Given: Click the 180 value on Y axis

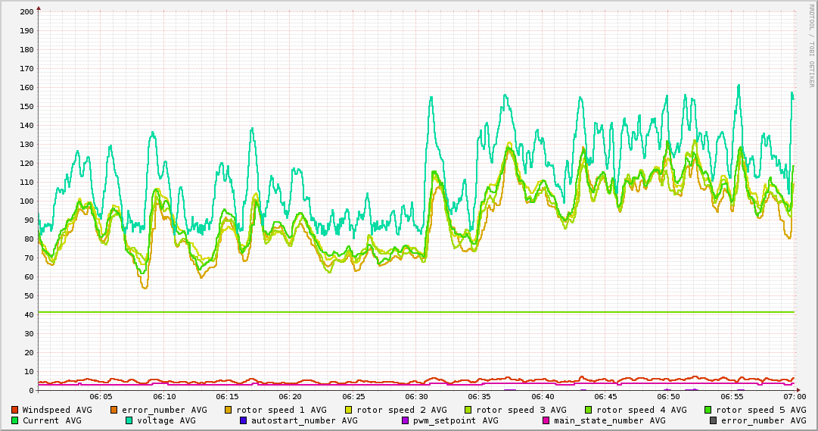Looking at the screenshot, I should (26, 50).
